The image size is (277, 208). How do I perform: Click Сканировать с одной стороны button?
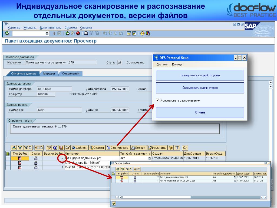coord(200,75)
